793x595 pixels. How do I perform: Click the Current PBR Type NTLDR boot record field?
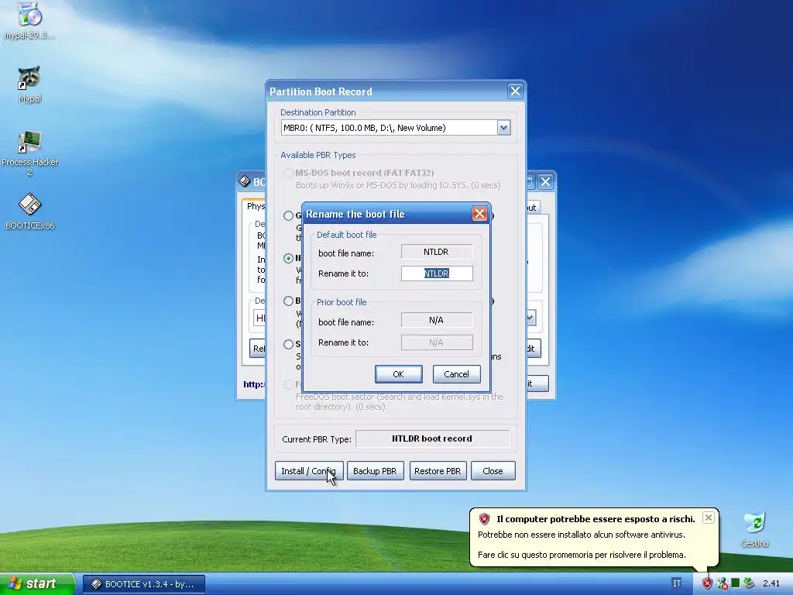tap(432, 439)
